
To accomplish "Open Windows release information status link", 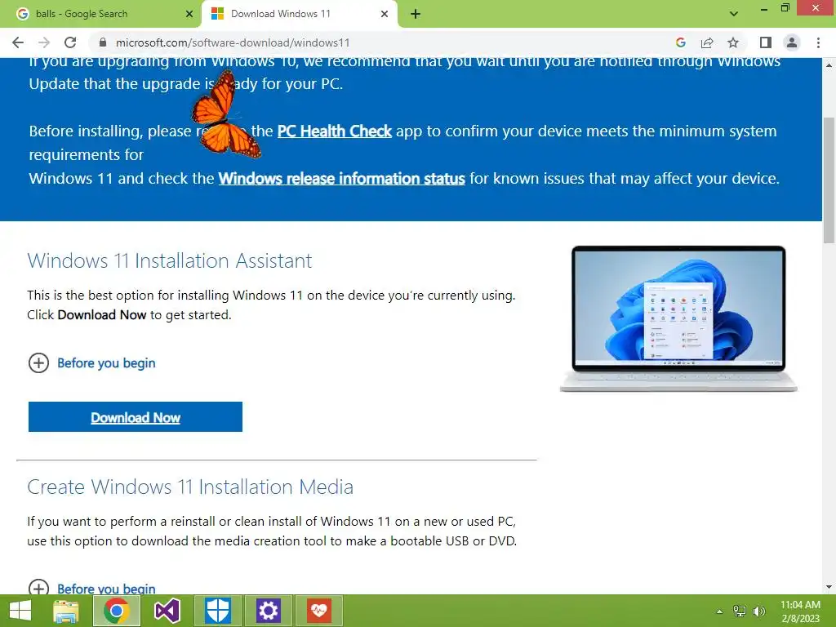I will coord(342,178).
